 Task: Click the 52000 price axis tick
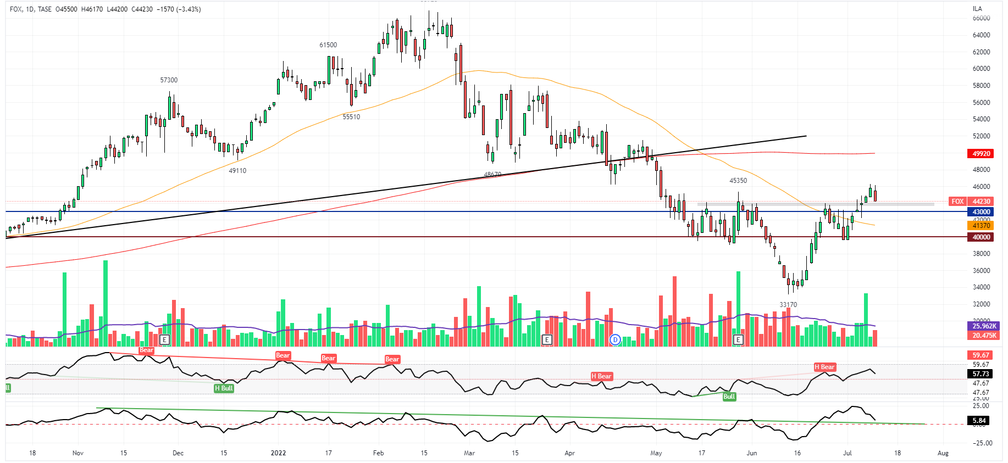pos(981,136)
